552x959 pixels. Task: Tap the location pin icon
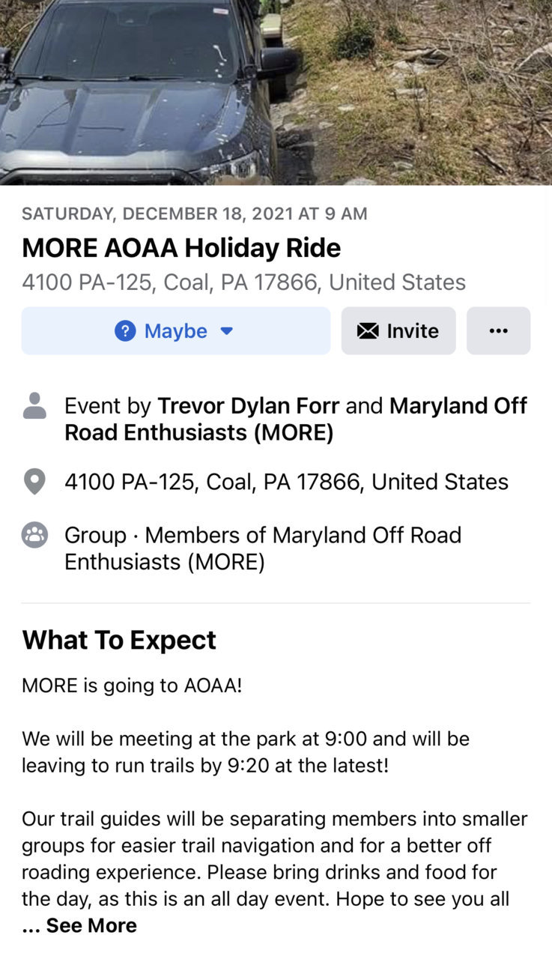(x=34, y=482)
